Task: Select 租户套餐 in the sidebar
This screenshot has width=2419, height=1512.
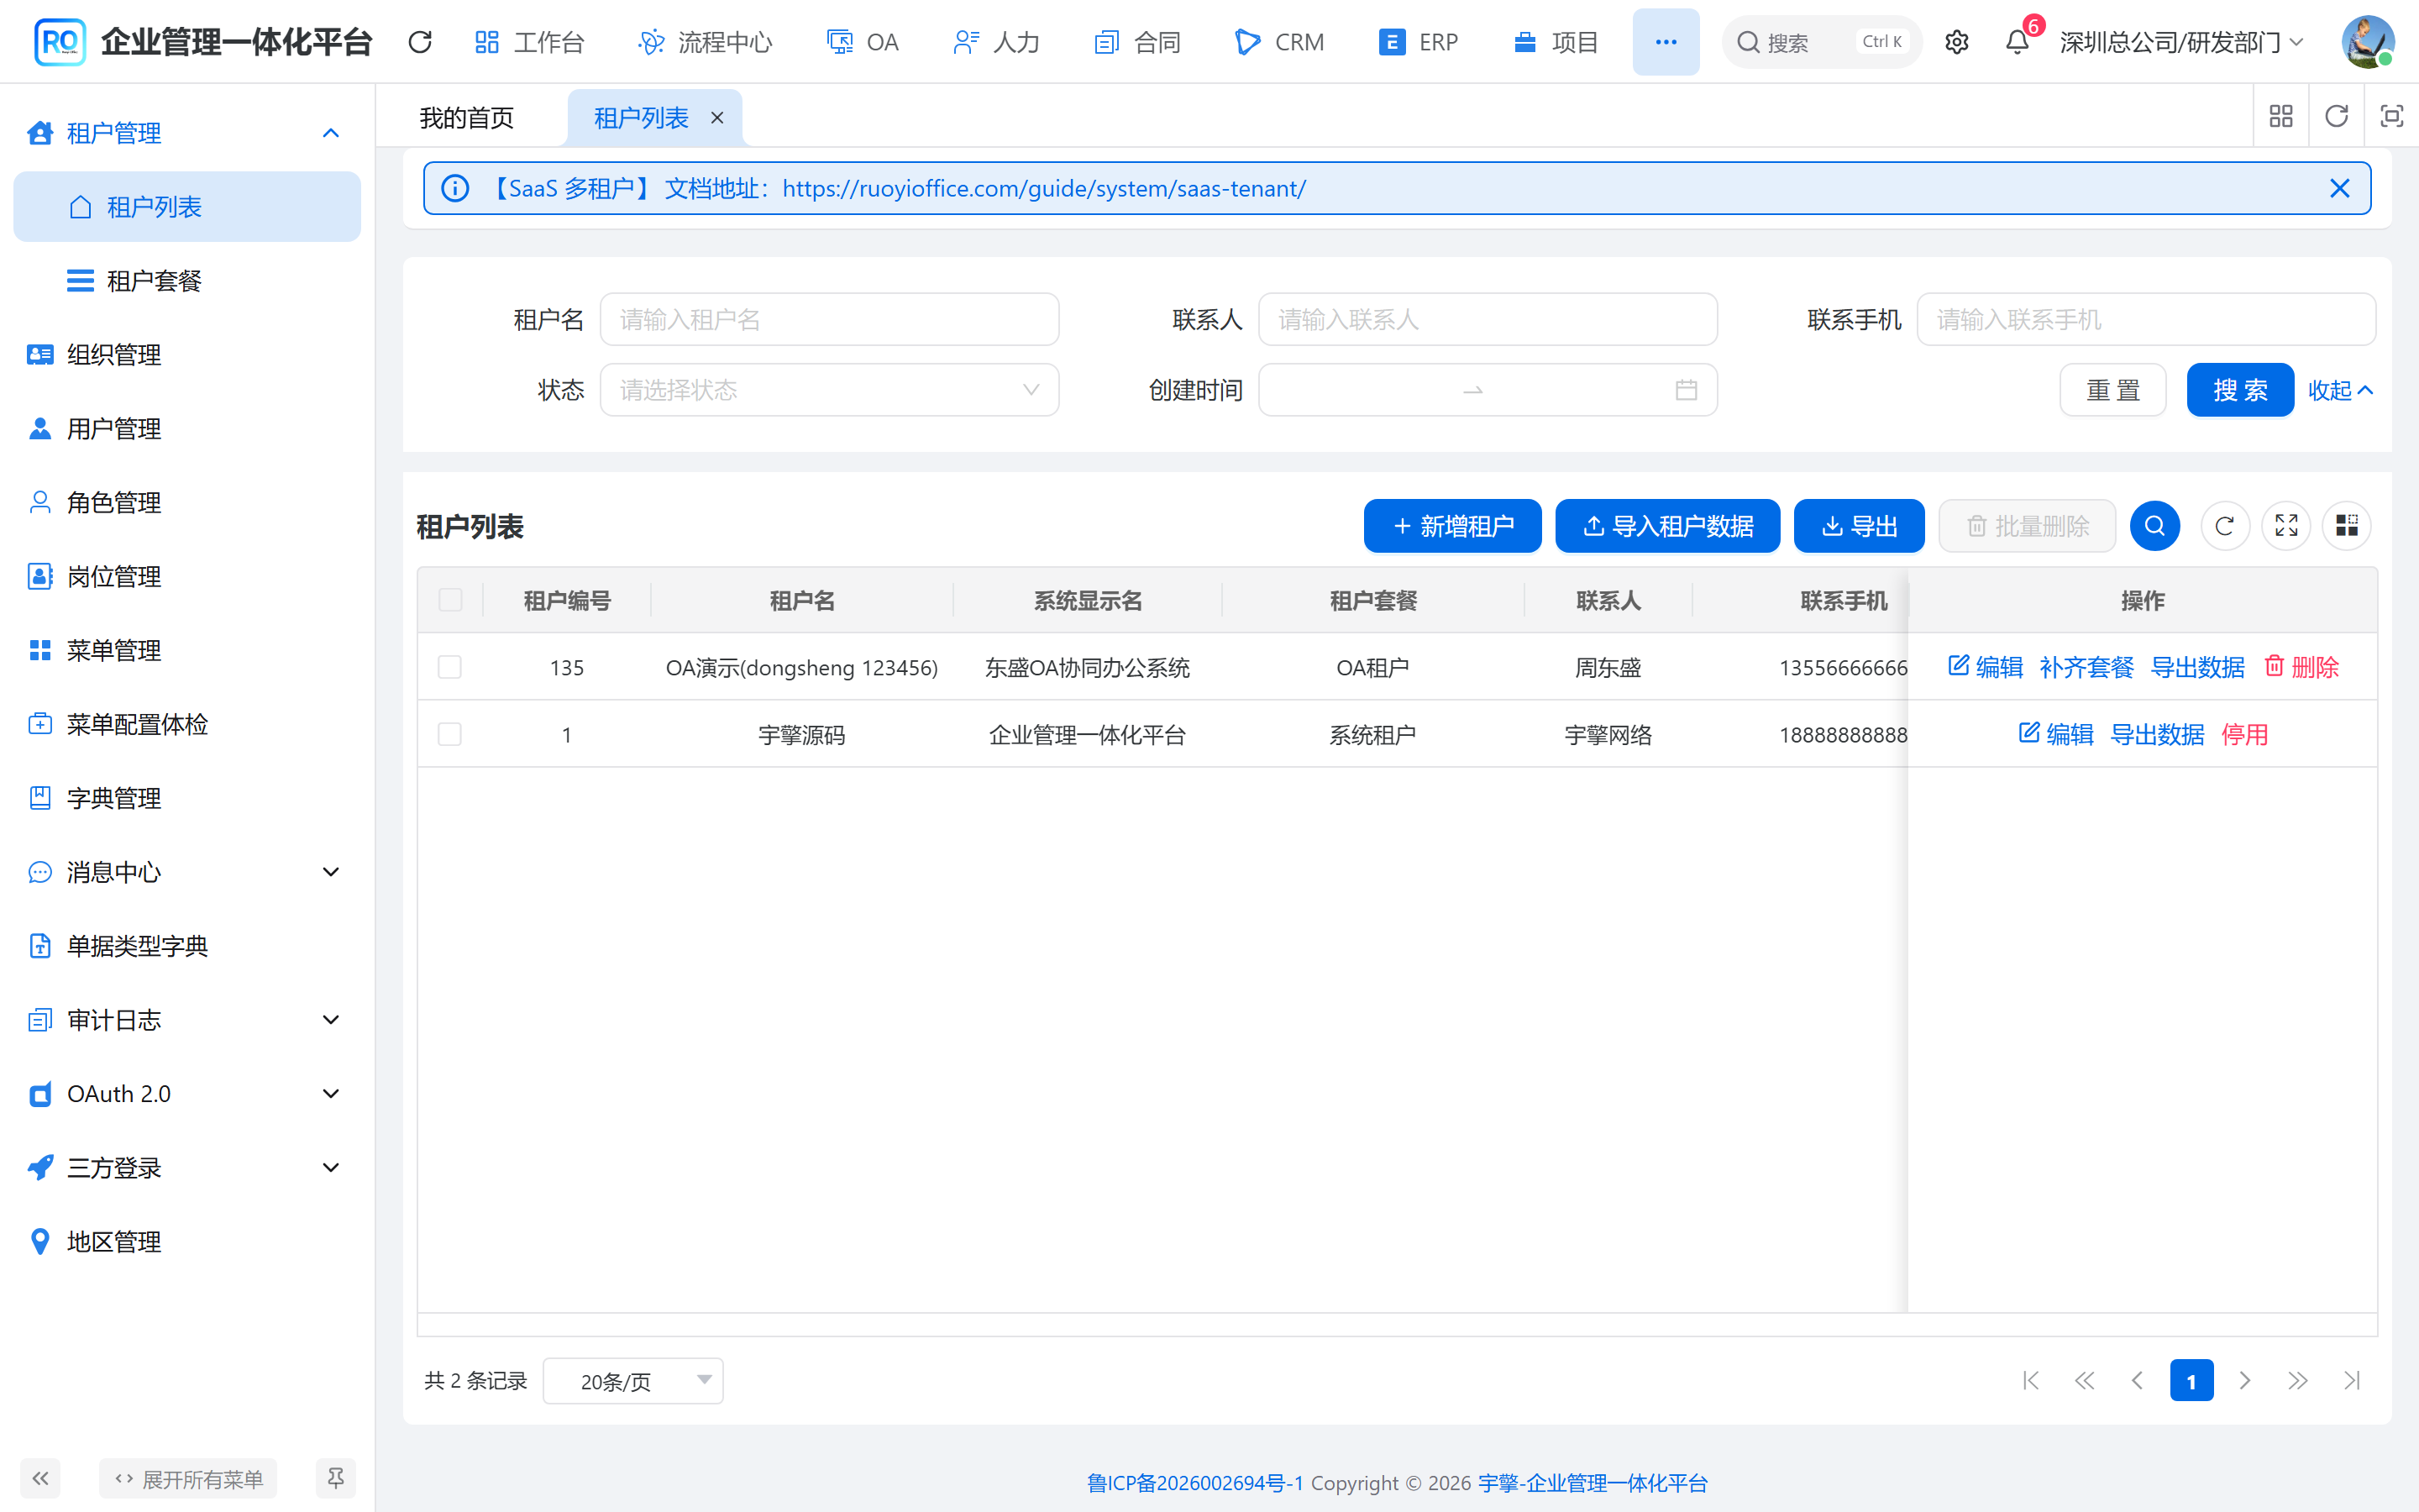Action: pos(187,281)
